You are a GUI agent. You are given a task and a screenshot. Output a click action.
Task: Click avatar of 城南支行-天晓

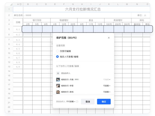click(x=58, y=80)
